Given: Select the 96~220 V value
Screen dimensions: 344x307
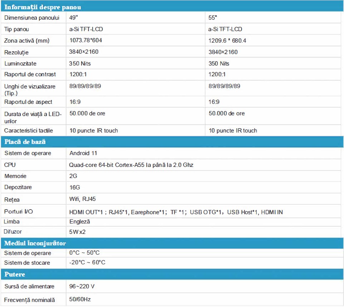Looking at the screenshot, I should [82, 286].
